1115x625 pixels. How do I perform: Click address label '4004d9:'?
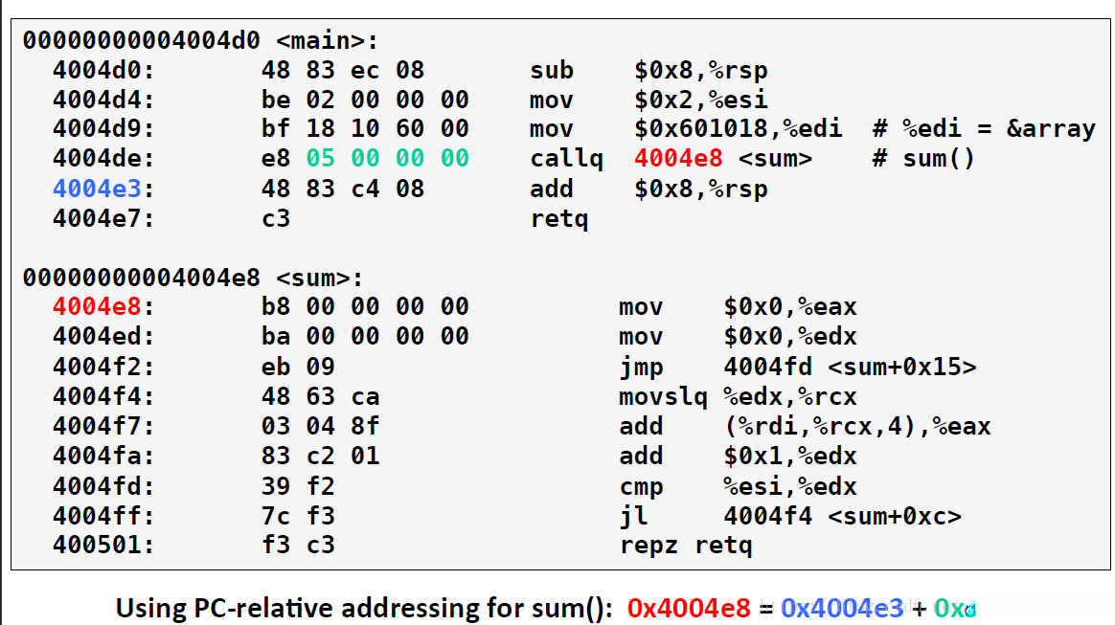coord(103,128)
